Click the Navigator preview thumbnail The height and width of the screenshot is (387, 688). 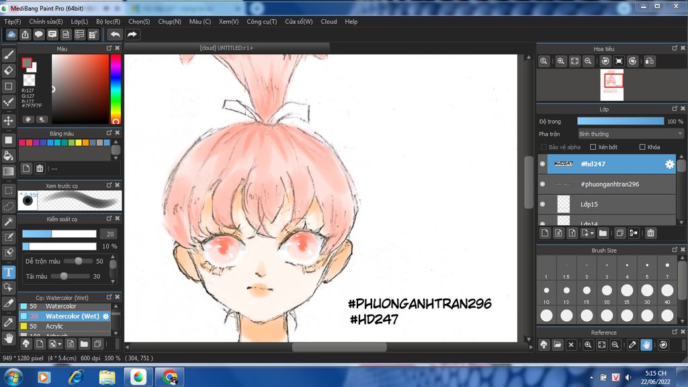pyautogui.click(x=611, y=85)
